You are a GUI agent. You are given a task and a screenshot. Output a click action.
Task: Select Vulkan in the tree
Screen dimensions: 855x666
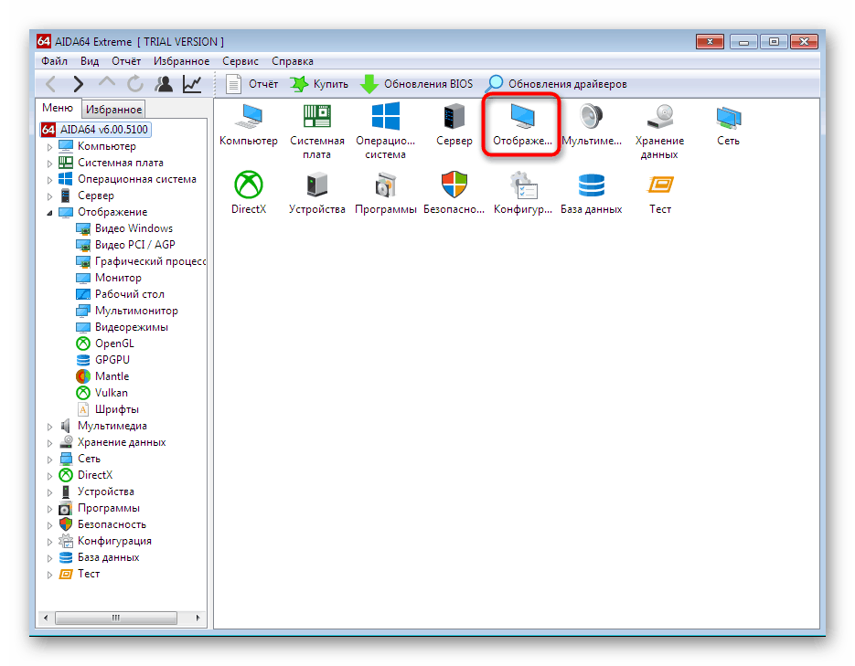click(102, 393)
